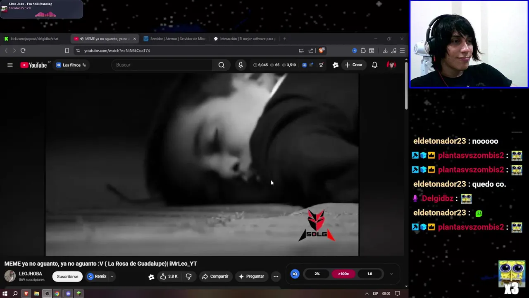Like the video (3.8 K thumbs up)

pyautogui.click(x=169, y=276)
